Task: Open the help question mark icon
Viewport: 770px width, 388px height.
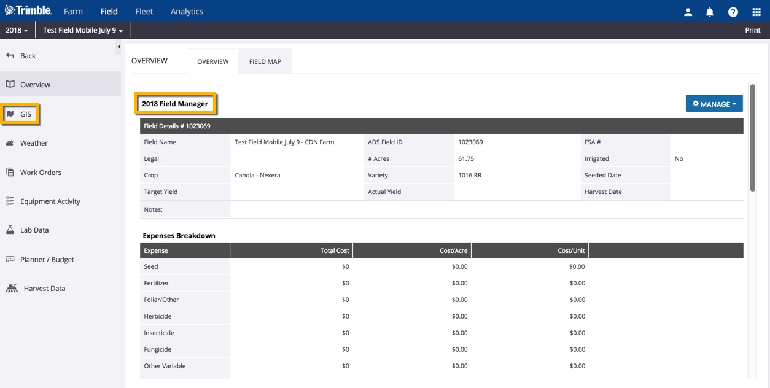Action: 733,12
